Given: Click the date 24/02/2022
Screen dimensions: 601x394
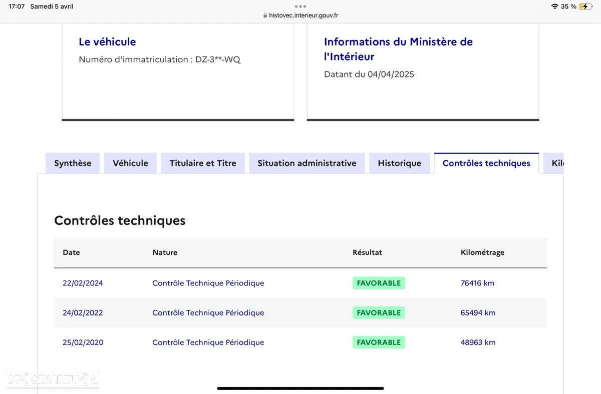Looking at the screenshot, I should 83,312.
